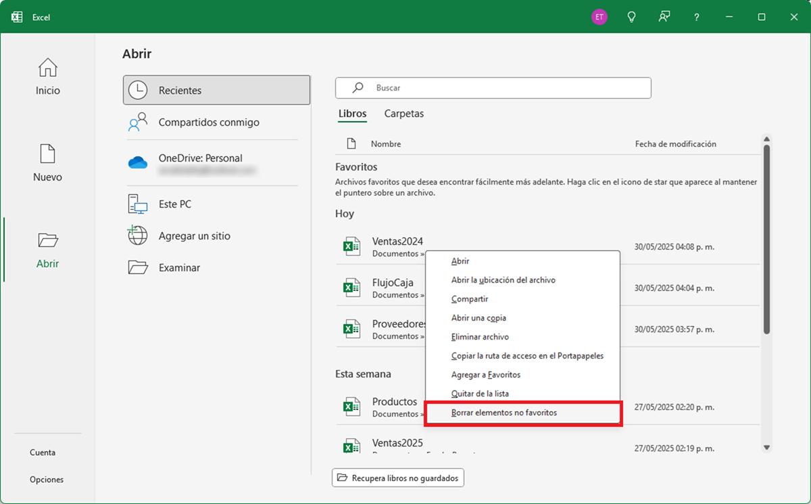Click the Inicio home icon

point(47,68)
